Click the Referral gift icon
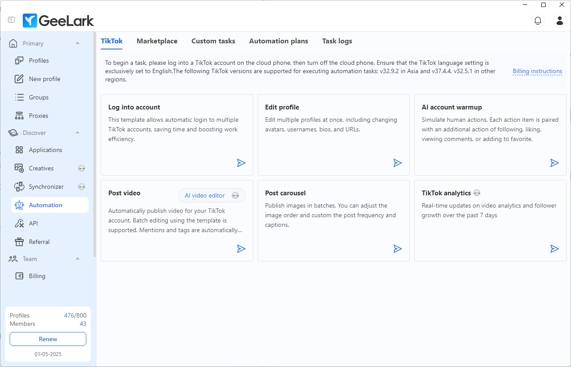Image resolution: width=571 pixels, height=367 pixels. pos(19,242)
